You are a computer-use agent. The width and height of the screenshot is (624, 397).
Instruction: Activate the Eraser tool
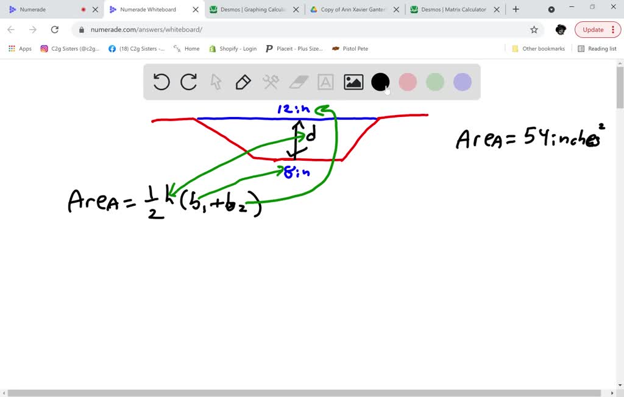click(x=298, y=82)
